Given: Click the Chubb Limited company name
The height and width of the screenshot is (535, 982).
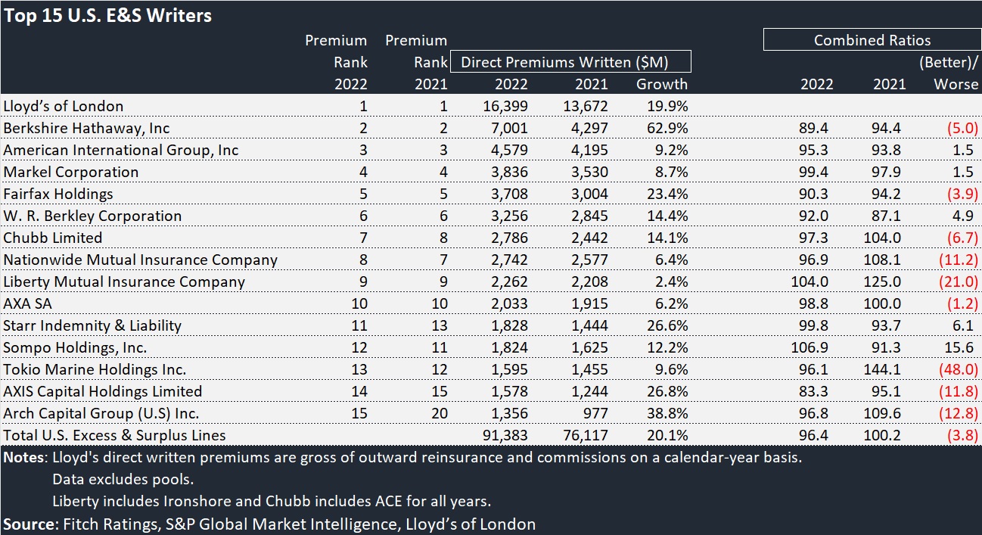Looking at the screenshot, I should (x=53, y=238).
